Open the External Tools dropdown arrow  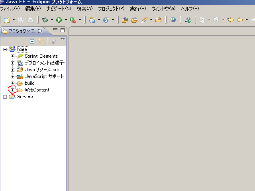(x=80, y=20)
